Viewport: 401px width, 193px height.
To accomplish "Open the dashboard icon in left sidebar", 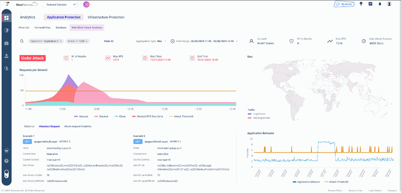I will coord(6,18).
